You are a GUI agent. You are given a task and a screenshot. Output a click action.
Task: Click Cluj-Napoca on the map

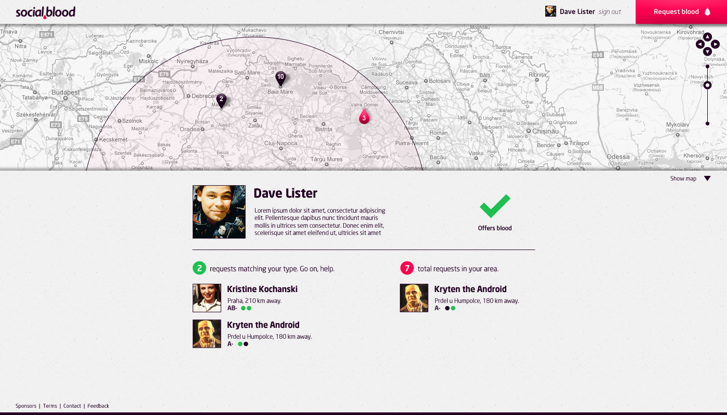click(x=281, y=143)
